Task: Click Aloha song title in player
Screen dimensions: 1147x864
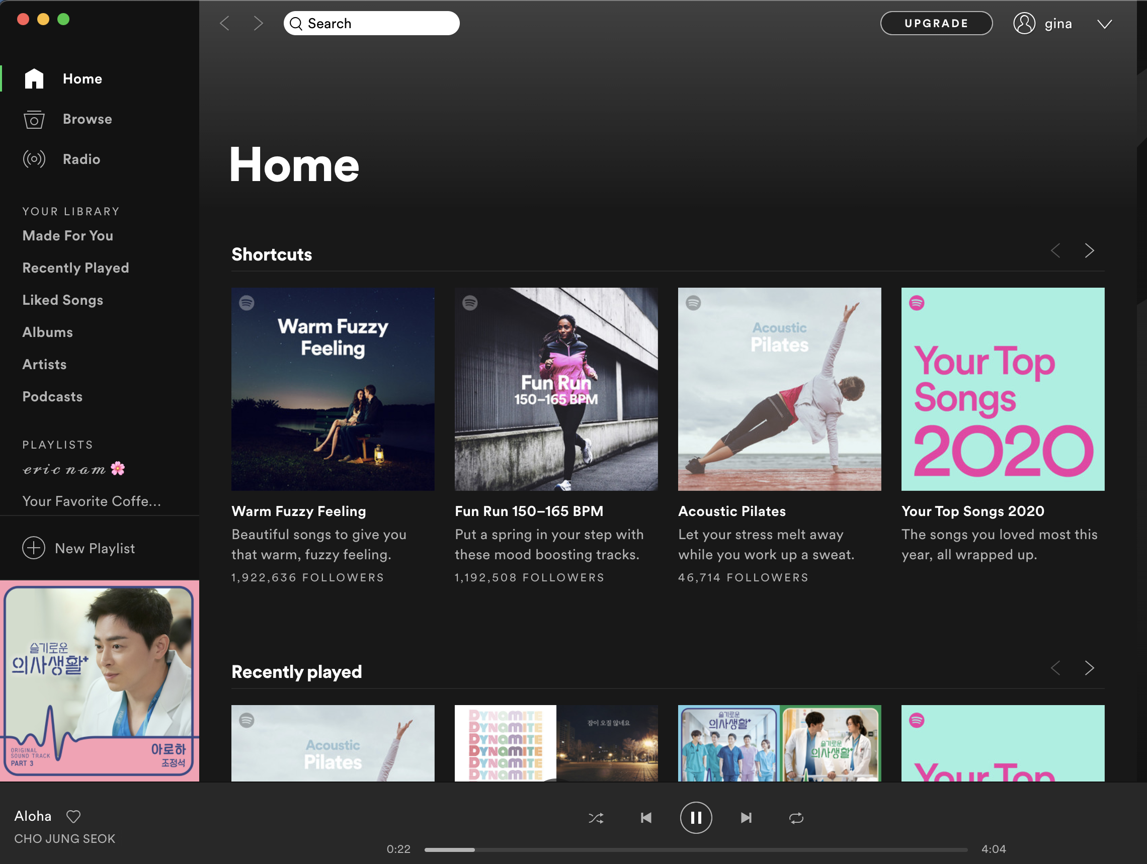Action: pyautogui.click(x=33, y=816)
